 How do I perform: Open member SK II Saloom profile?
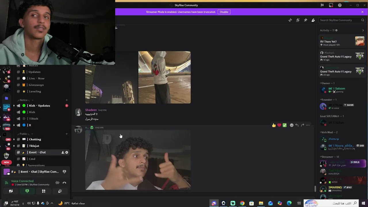point(342,90)
